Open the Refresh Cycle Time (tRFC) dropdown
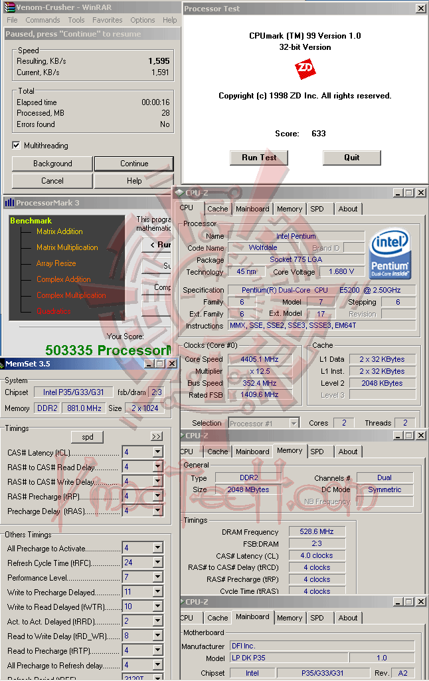429x681 pixels. click(158, 563)
